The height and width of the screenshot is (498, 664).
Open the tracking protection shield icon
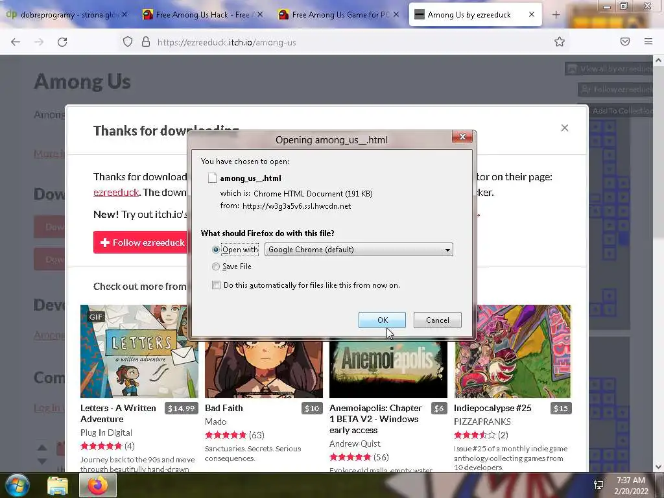coord(128,41)
